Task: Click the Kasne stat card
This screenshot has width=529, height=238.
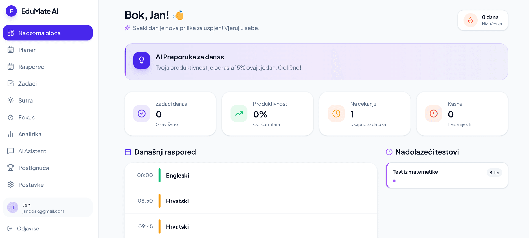Action: 462,114
